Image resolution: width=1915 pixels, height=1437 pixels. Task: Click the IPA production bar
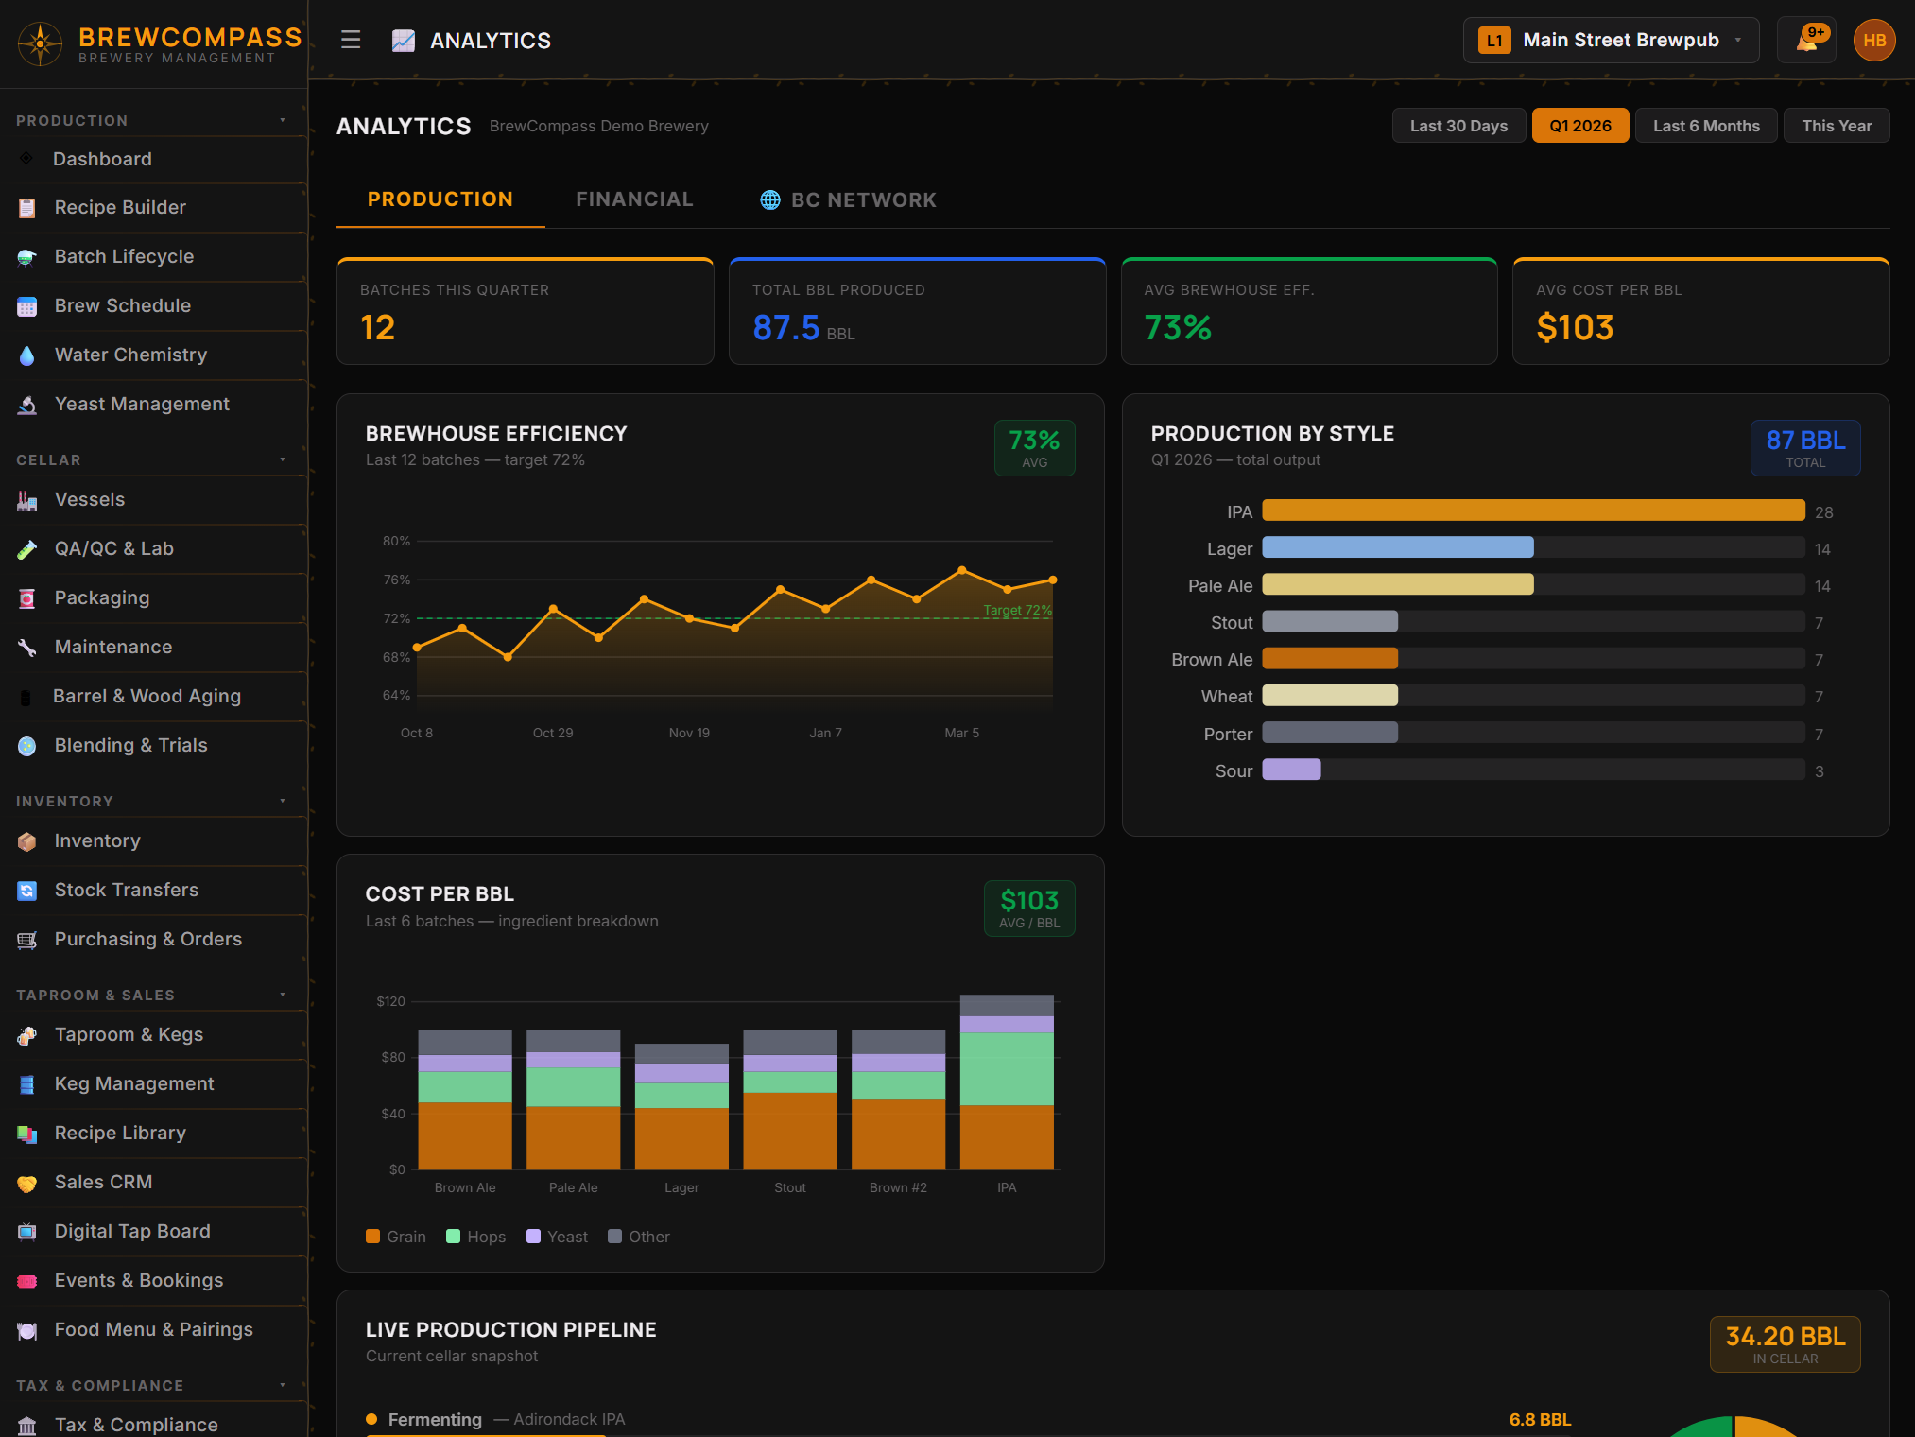1533,511
